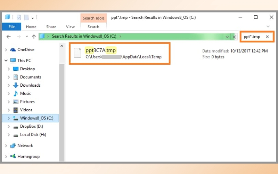Viewport: 278px width, 174px height.
Task: Click the Homegroup icon
Action: (13, 156)
